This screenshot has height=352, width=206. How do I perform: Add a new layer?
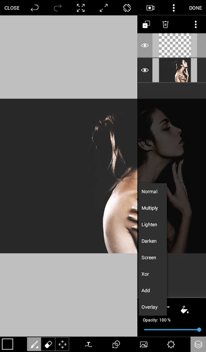[146, 24]
